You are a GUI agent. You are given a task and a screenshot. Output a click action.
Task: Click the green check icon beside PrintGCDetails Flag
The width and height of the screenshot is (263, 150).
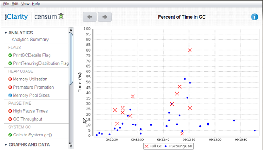(10, 55)
